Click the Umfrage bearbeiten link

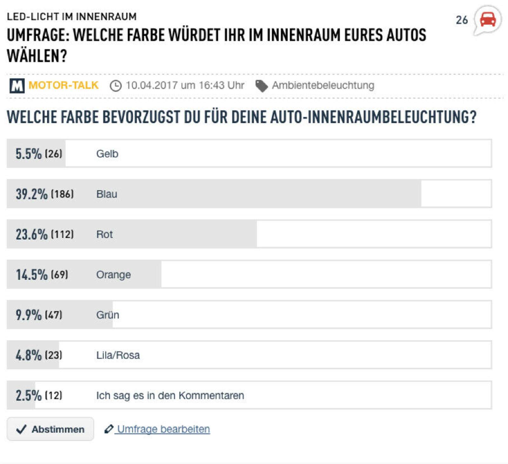coord(164,429)
